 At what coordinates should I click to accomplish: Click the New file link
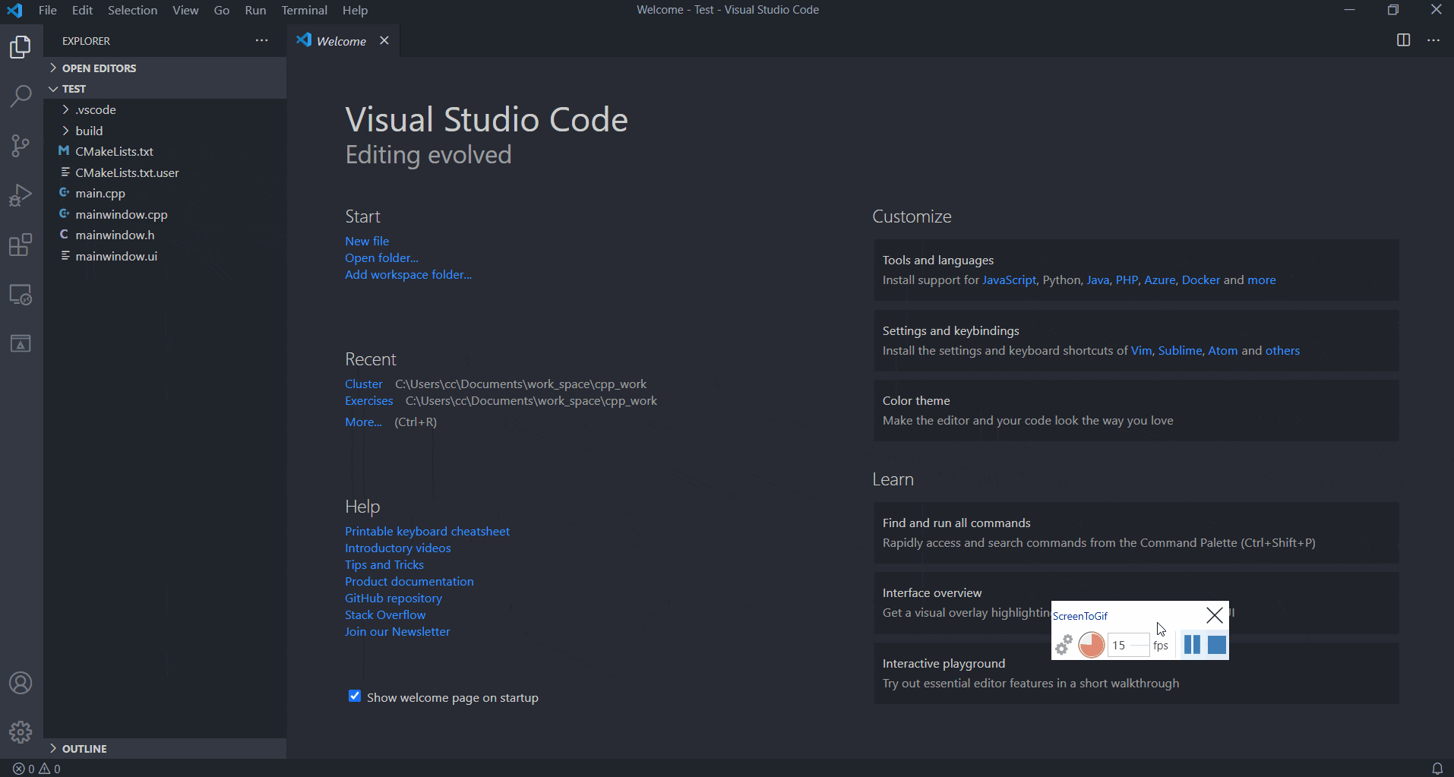click(x=367, y=241)
